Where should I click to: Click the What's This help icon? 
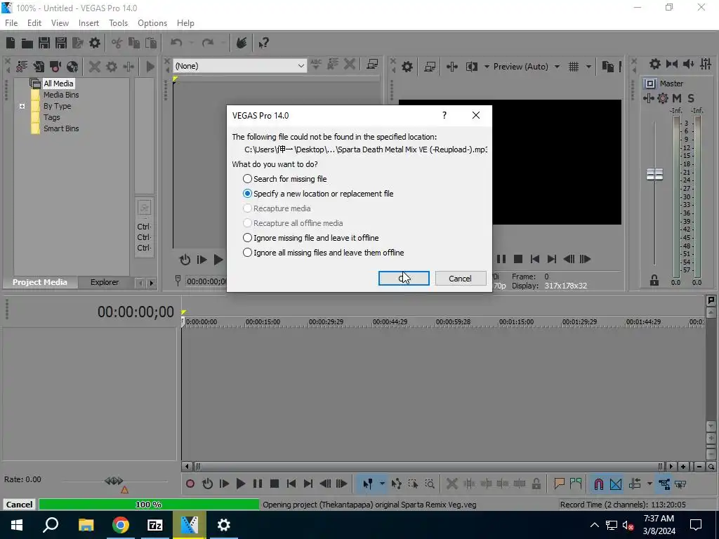[264, 43]
